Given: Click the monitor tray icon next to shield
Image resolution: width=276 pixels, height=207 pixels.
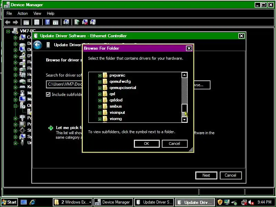Looking at the screenshot, I should click(x=227, y=202).
